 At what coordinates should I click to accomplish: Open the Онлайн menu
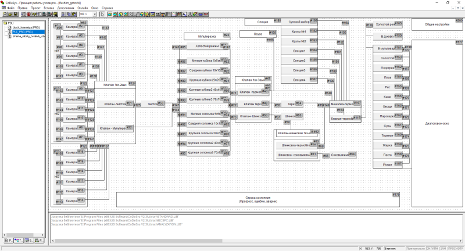83,8
